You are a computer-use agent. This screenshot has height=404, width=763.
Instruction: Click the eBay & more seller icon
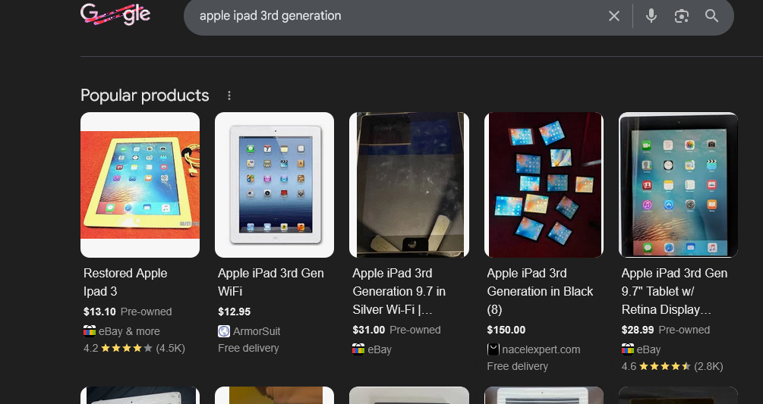[x=90, y=331]
